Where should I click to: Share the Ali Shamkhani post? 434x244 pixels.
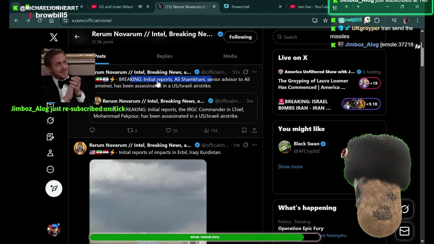click(x=254, y=130)
